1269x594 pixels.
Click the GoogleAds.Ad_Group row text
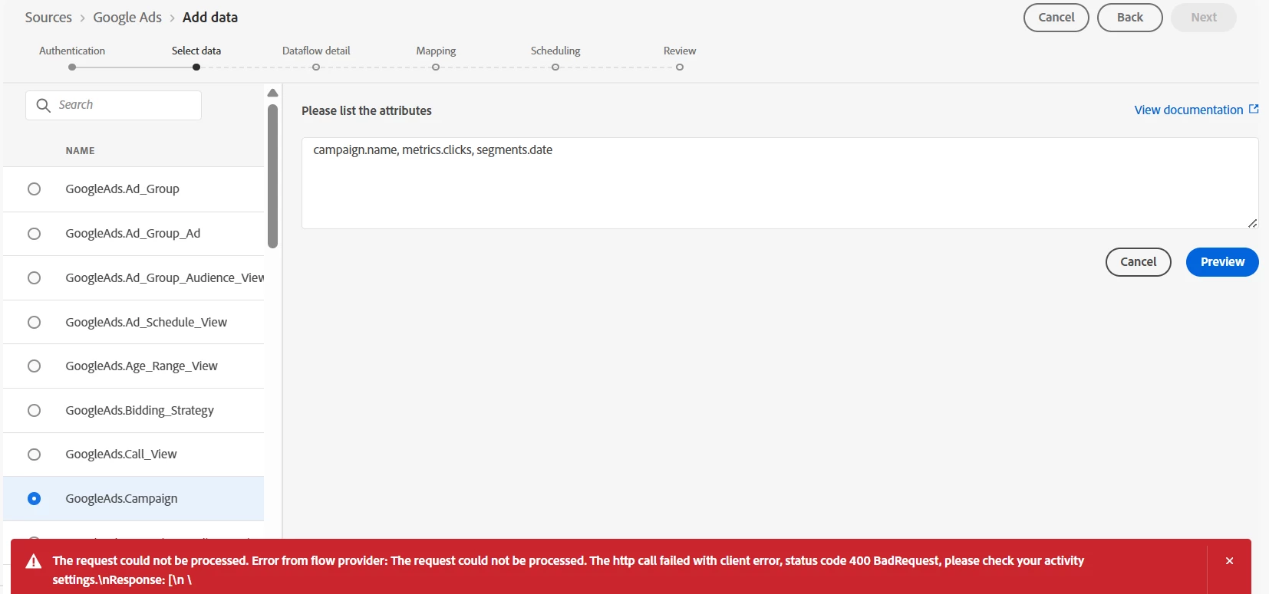122,189
